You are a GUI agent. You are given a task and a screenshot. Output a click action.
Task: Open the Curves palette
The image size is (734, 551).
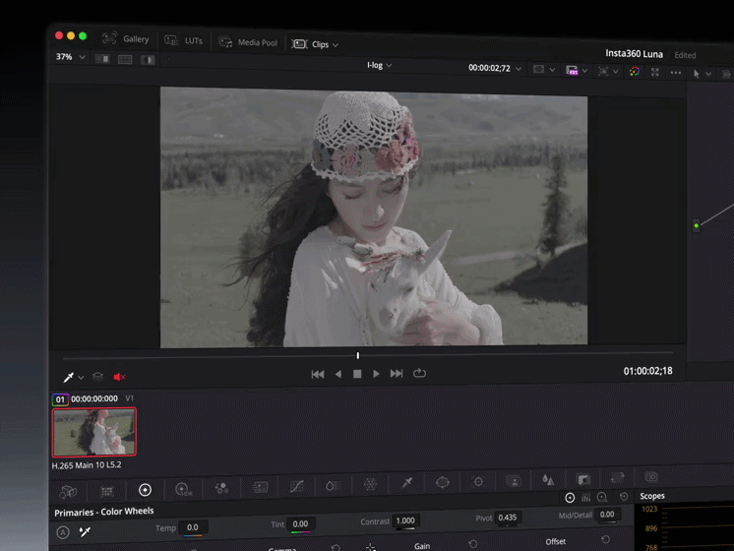coord(297,486)
